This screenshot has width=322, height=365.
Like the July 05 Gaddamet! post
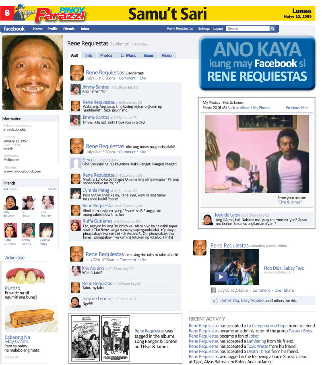[143, 78]
